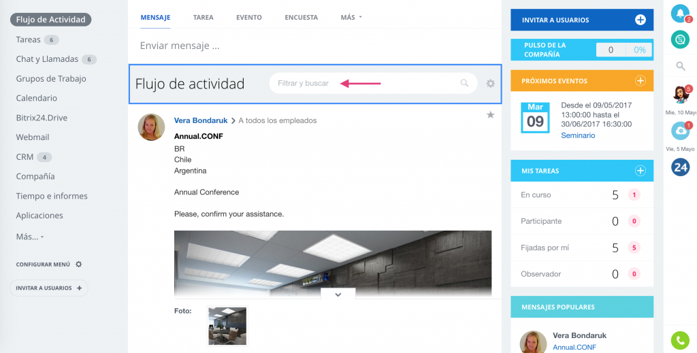Screen dimensions: 697x353
Task: Open the Seminario event link
Action: click(x=578, y=135)
